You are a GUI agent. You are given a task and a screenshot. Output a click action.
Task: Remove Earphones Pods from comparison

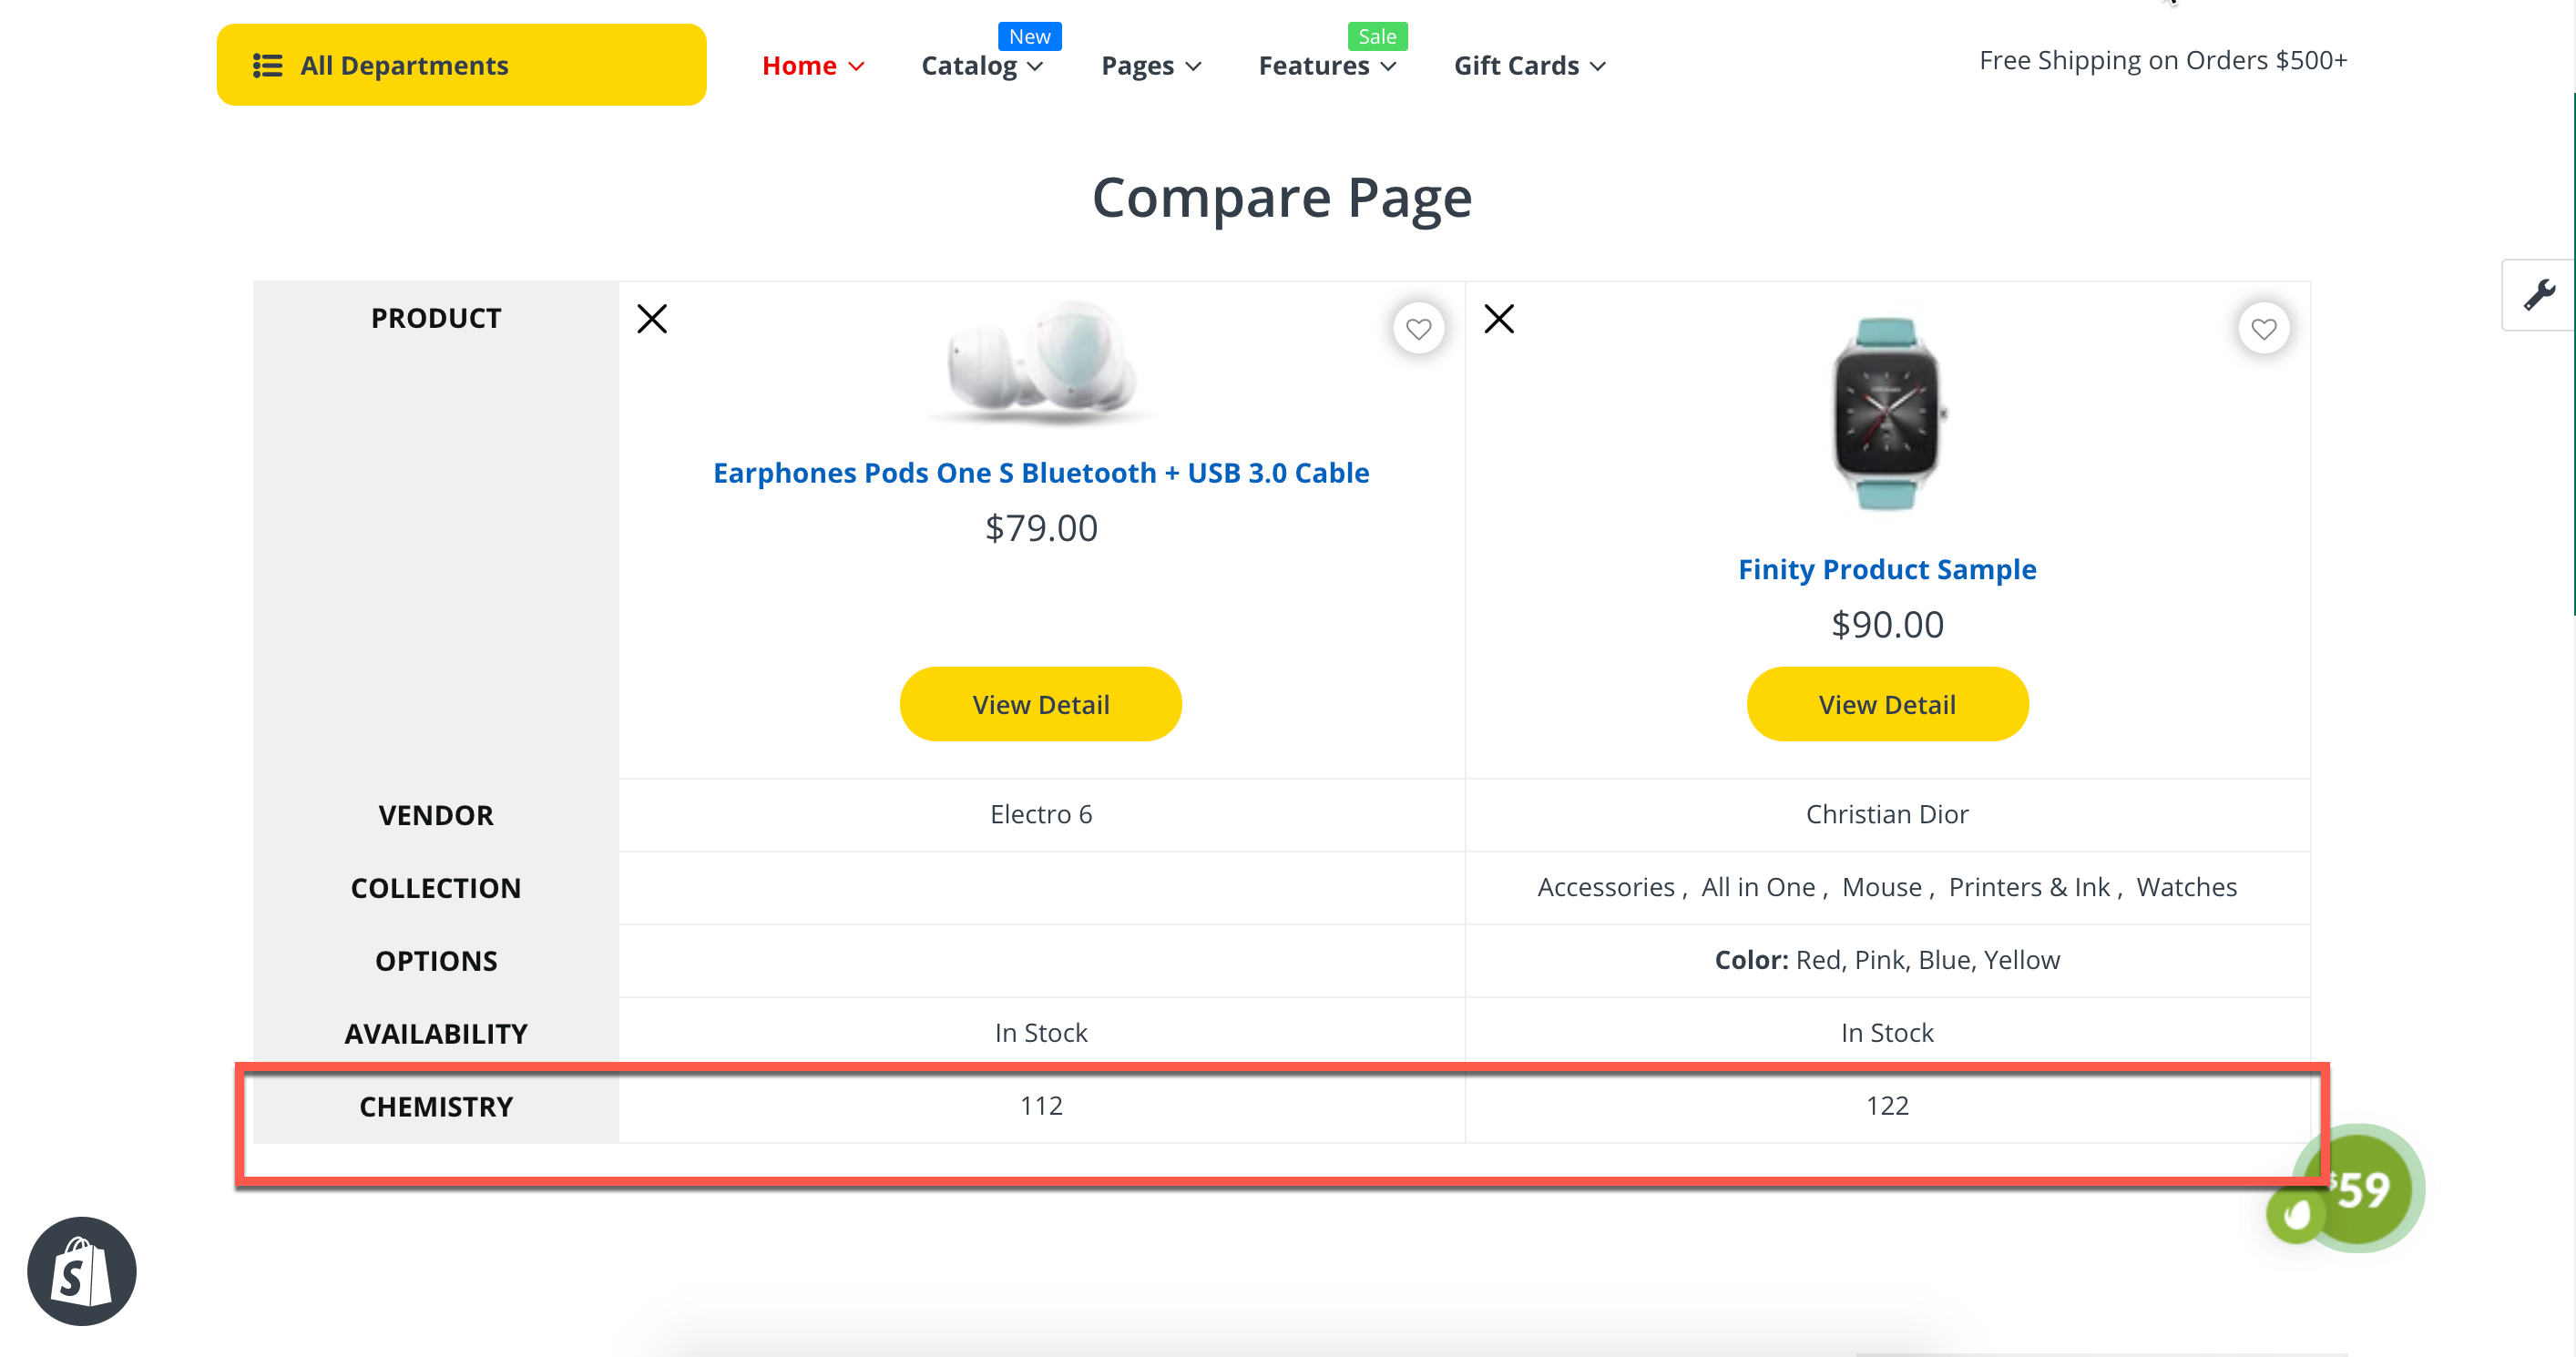pyautogui.click(x=652, y=319)
